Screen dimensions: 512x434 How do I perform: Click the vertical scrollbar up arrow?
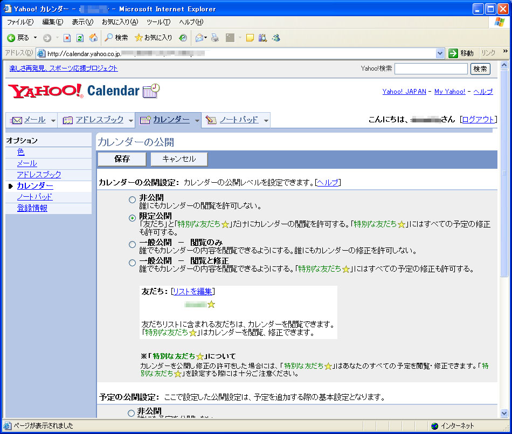click(x=504, y=65)
